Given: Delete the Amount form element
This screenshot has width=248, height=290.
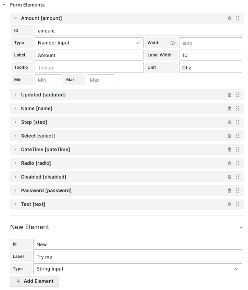Looking at the screenshot, I should coord(230,18).
